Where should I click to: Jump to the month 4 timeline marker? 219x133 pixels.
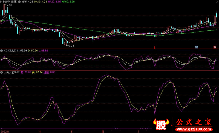tap(40, 132)
